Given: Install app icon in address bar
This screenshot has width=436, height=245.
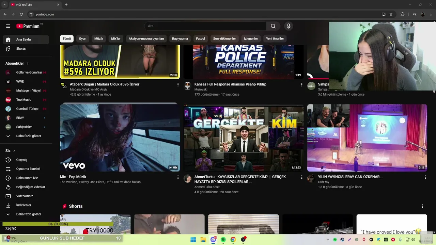Looking at the screenshot, I should pyautogui.click(x=384, y=14).
